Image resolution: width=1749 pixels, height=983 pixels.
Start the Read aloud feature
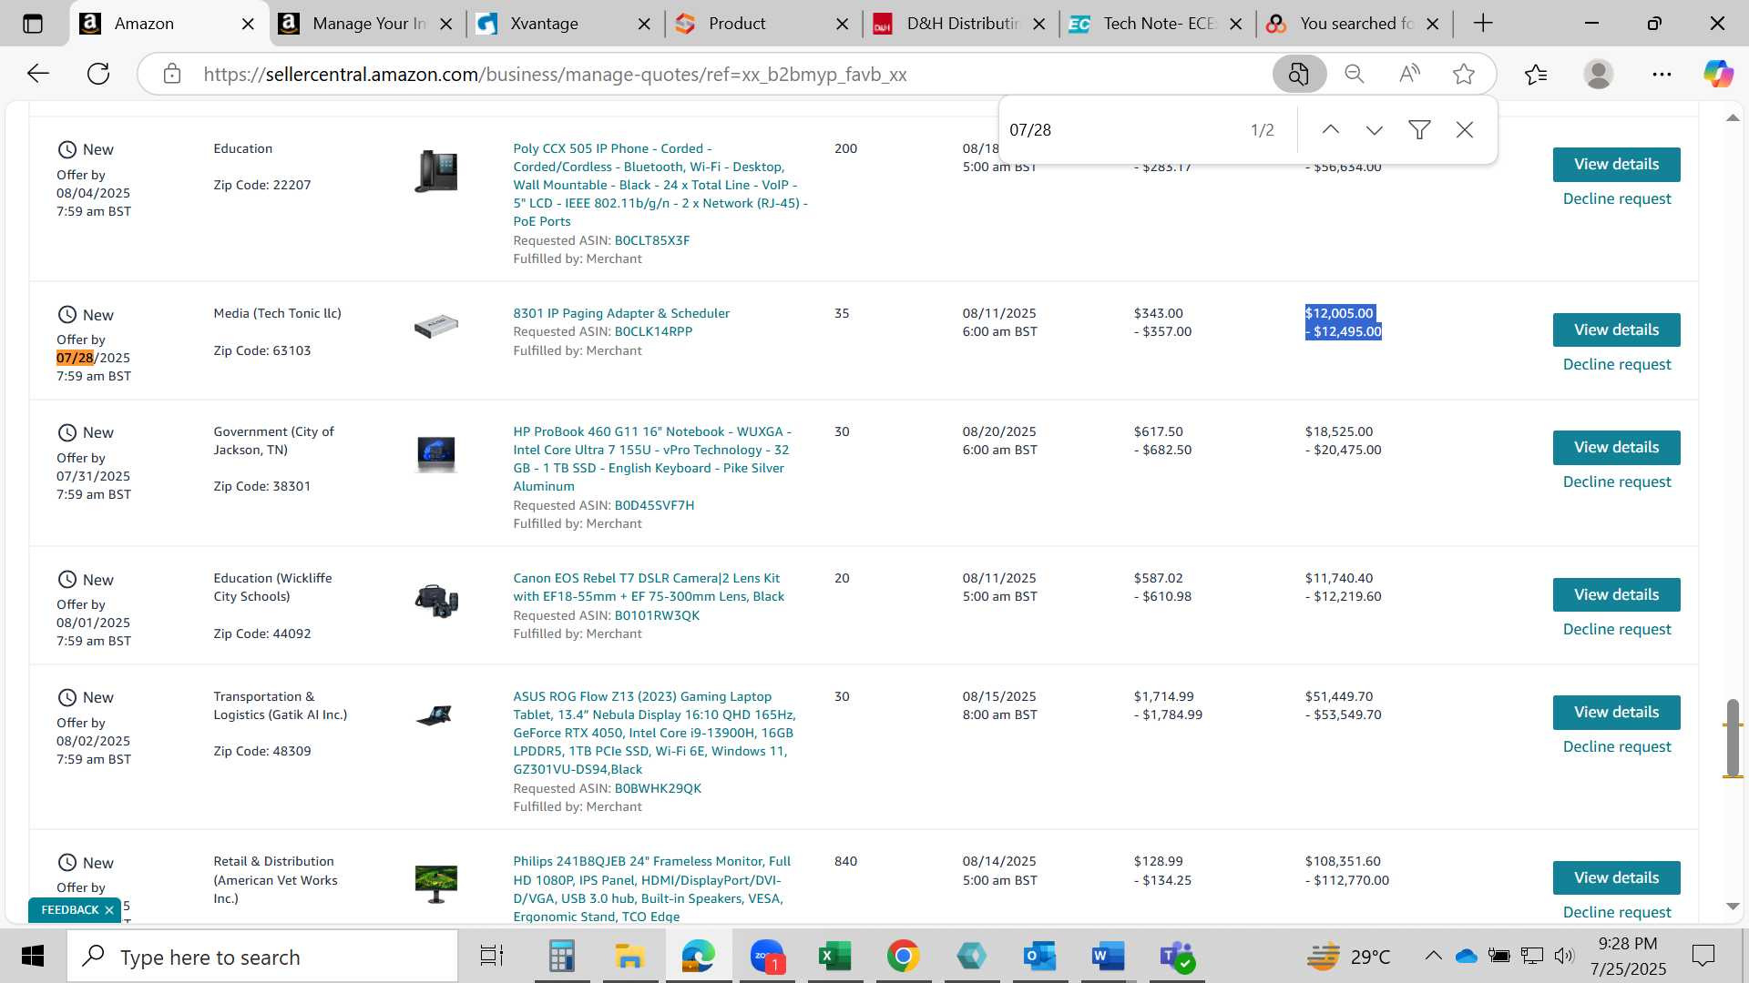(x=1409, y=74)
